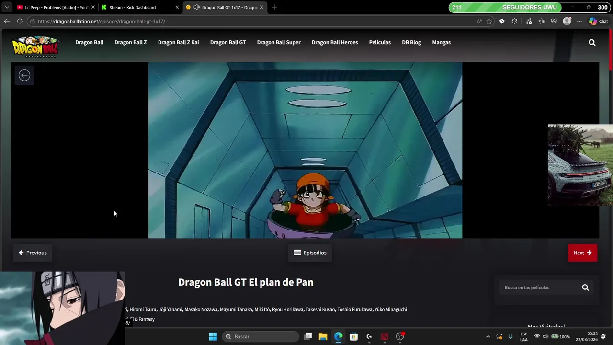The height and width of the screenshot is (345, 613).
Task: Open Microsoft Store from the taskbar
Action: coord(353,336)
